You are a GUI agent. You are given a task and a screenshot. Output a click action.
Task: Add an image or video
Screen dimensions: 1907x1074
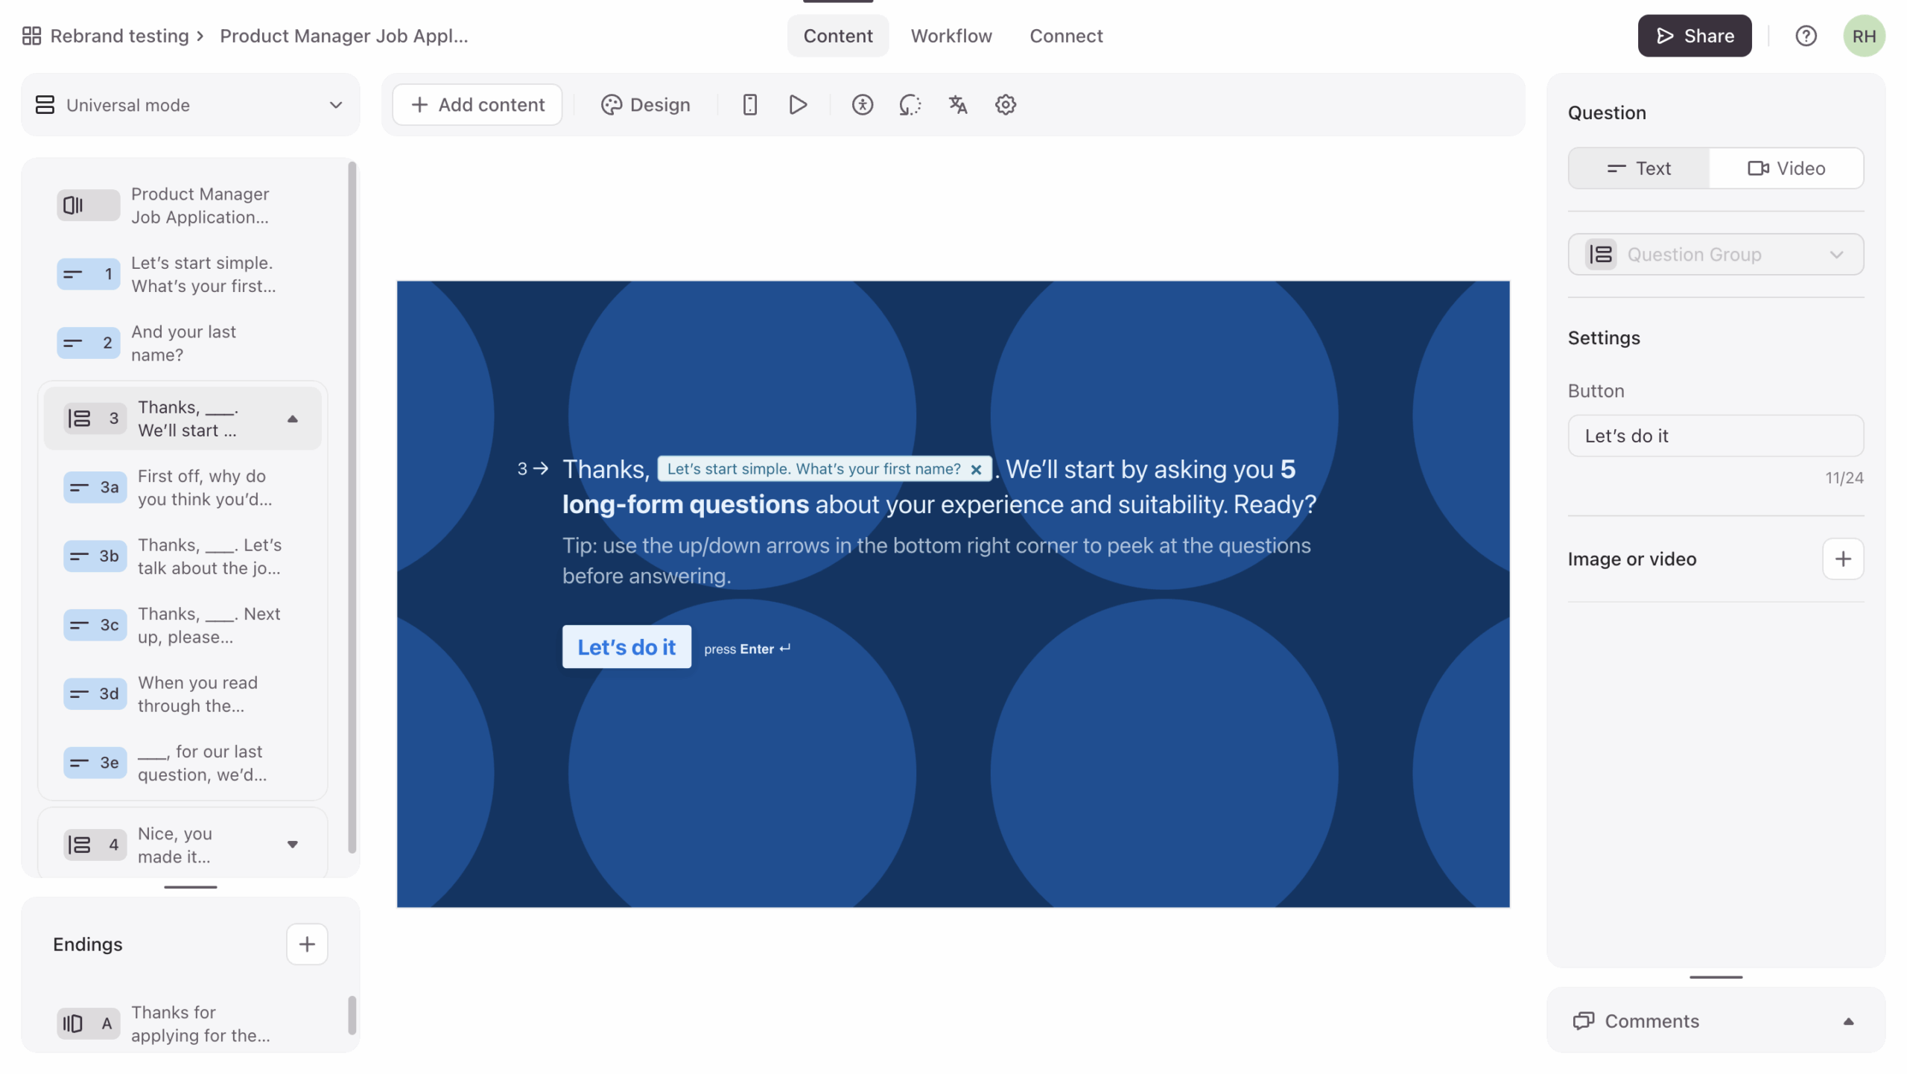(1841, 559)
